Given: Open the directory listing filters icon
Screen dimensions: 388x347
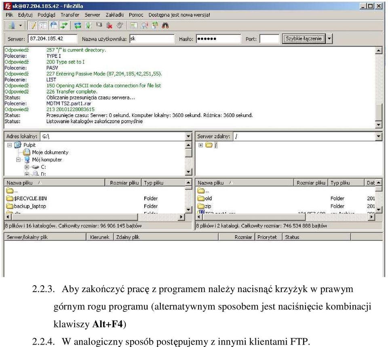Looking at the screenshot, I should [x=134, y=25].
